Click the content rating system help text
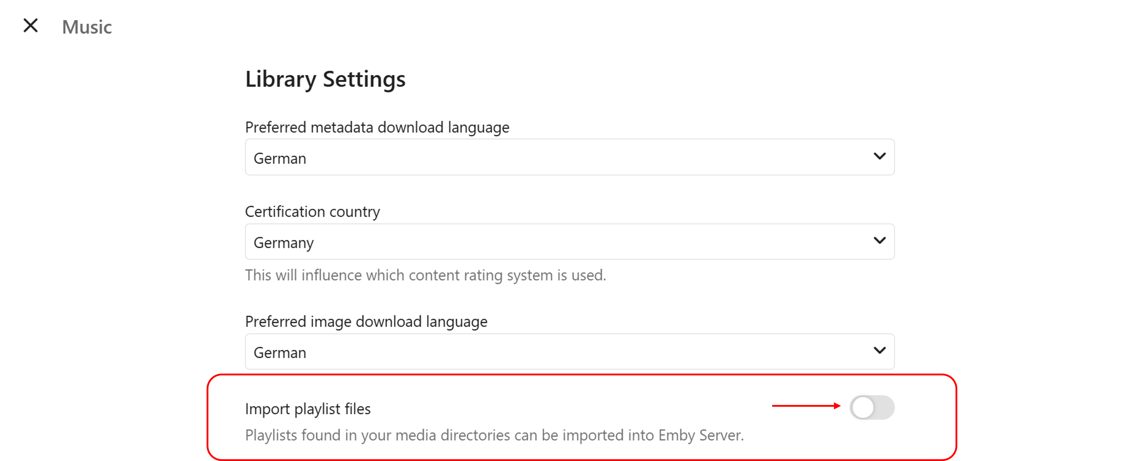 point(425,275)
